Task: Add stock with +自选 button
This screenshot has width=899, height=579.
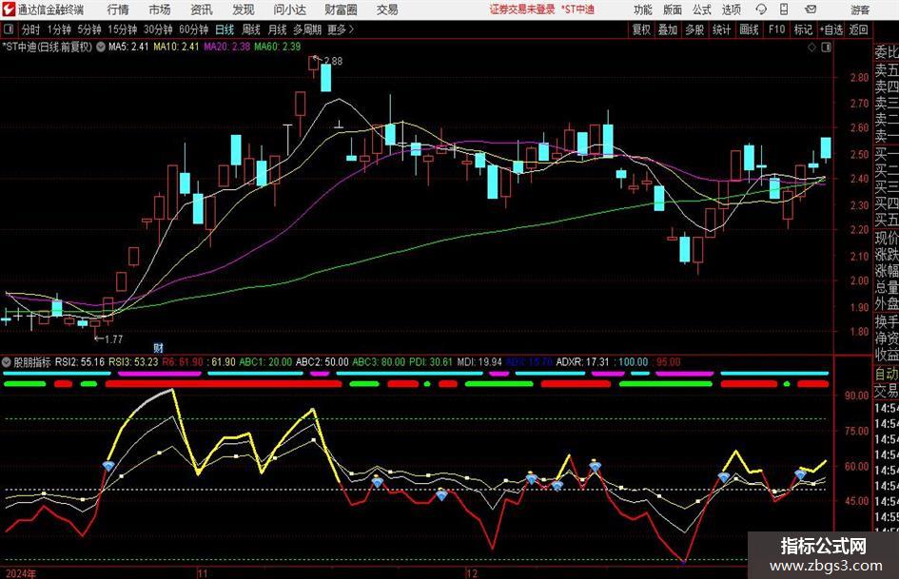Action: point(831,29)
